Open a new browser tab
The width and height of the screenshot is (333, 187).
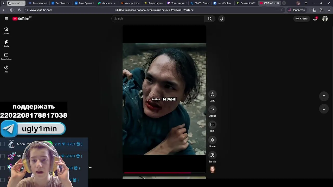coord(284,3)
